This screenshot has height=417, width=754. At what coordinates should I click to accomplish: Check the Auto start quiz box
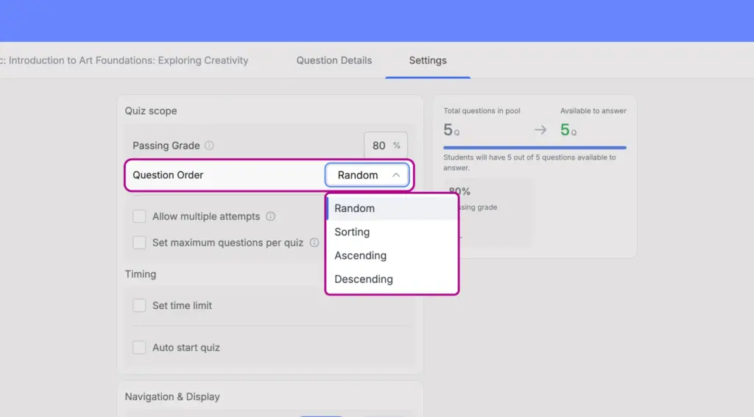pos(139,347)
